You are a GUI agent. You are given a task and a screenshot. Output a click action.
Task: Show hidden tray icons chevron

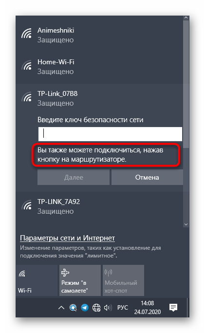61,308
